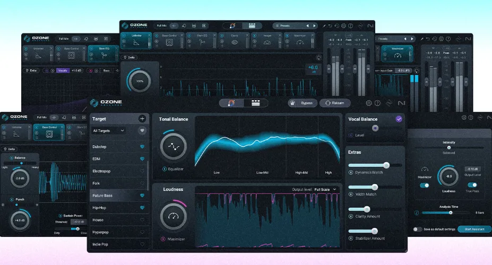Go to next preset arrow in Unlimiter window
492x265 pixels.
(x=314, y=25)
